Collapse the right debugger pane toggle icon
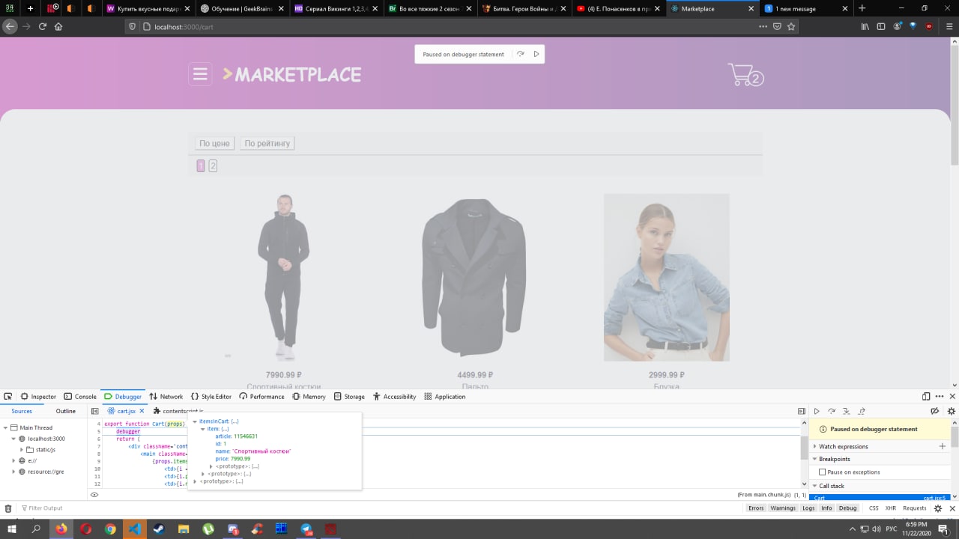959x539 pixels. 802,411
